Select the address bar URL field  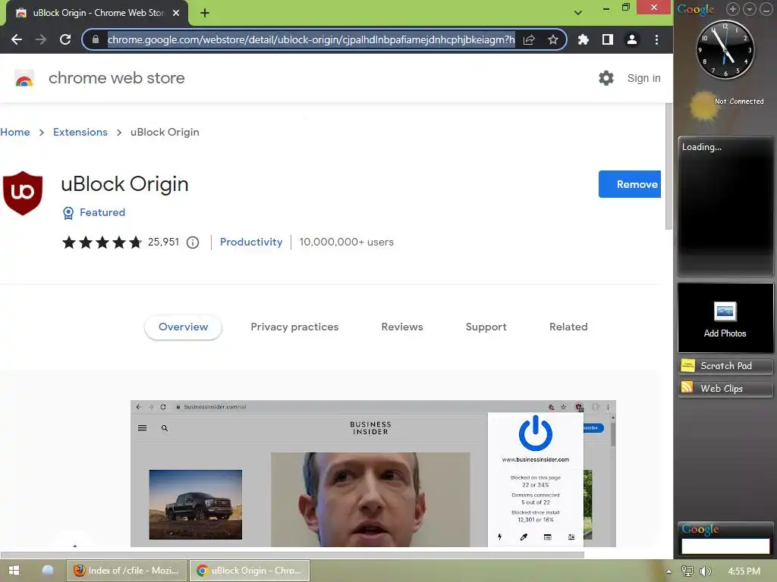(x=310, y=39)
